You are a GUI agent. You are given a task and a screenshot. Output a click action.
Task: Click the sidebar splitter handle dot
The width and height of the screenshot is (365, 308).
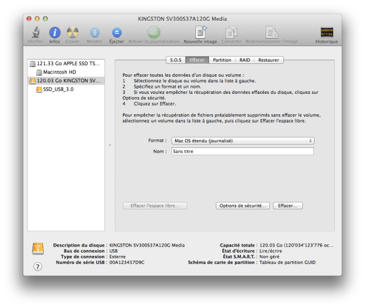(110, 145)
